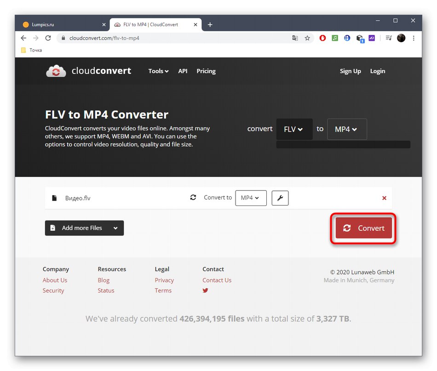Viewport: 437px width, 371px height.
Task: Click the 426,394,195 files statistic text
Action: (212, 319)
